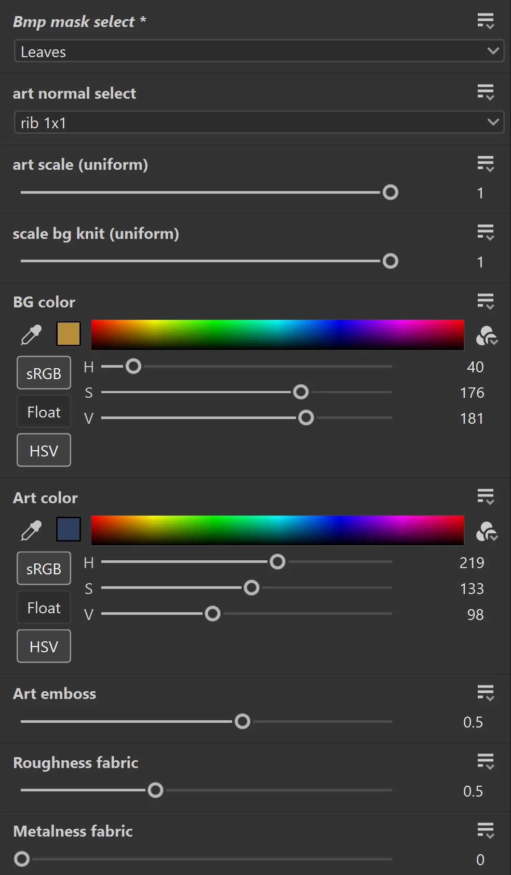Open BG color palette presets icon

click(487, 336)
